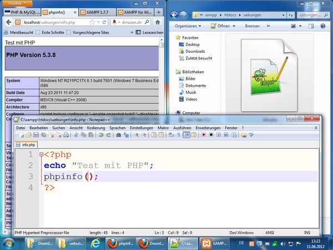333x250 pixels.
Task: Click the Brennen button in Explorer
Action: click(253, 26)
